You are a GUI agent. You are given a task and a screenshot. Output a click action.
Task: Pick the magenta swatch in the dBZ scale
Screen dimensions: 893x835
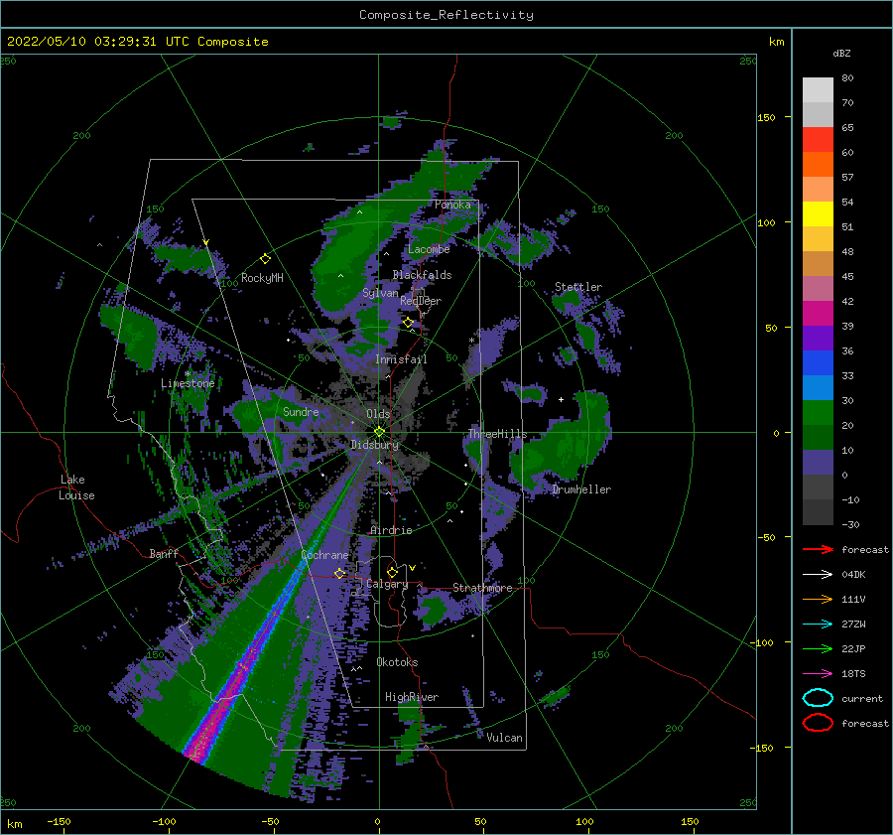coord(818,313)
